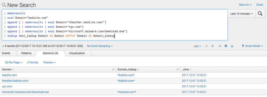267x97 pixels.
Task: Open 20 Per Page dropdown
Action: (x=14, y=63)
